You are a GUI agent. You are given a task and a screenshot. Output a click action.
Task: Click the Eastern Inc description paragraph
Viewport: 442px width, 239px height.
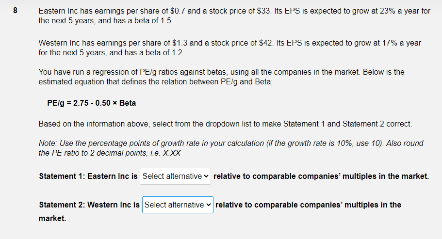click(x=234, y=16)
